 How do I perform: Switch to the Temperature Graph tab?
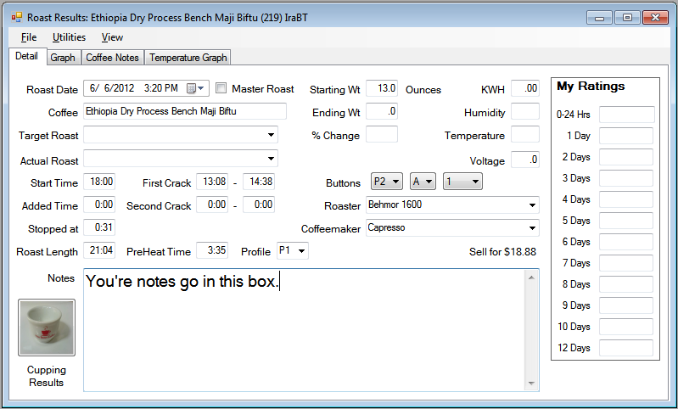(188, 58)
